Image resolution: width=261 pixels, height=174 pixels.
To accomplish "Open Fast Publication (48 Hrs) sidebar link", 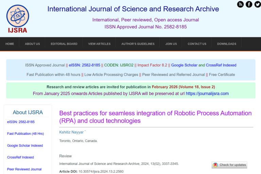I will point(25,134).
